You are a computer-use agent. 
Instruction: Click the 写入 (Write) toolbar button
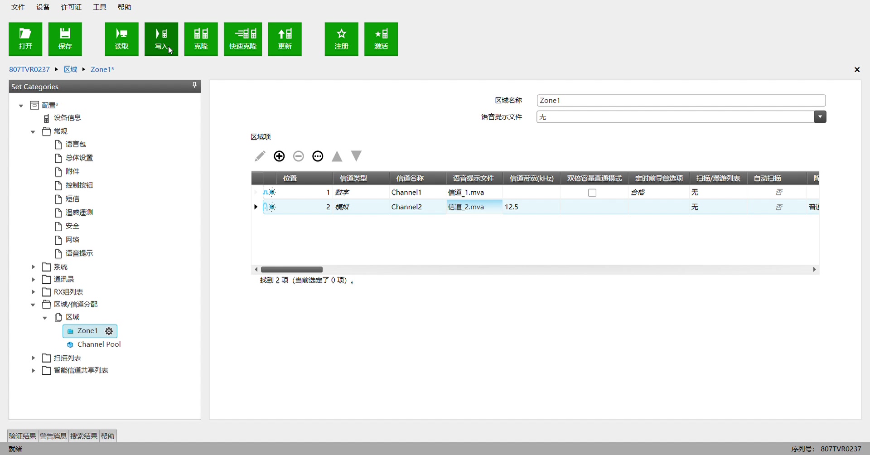click(161, 39)
